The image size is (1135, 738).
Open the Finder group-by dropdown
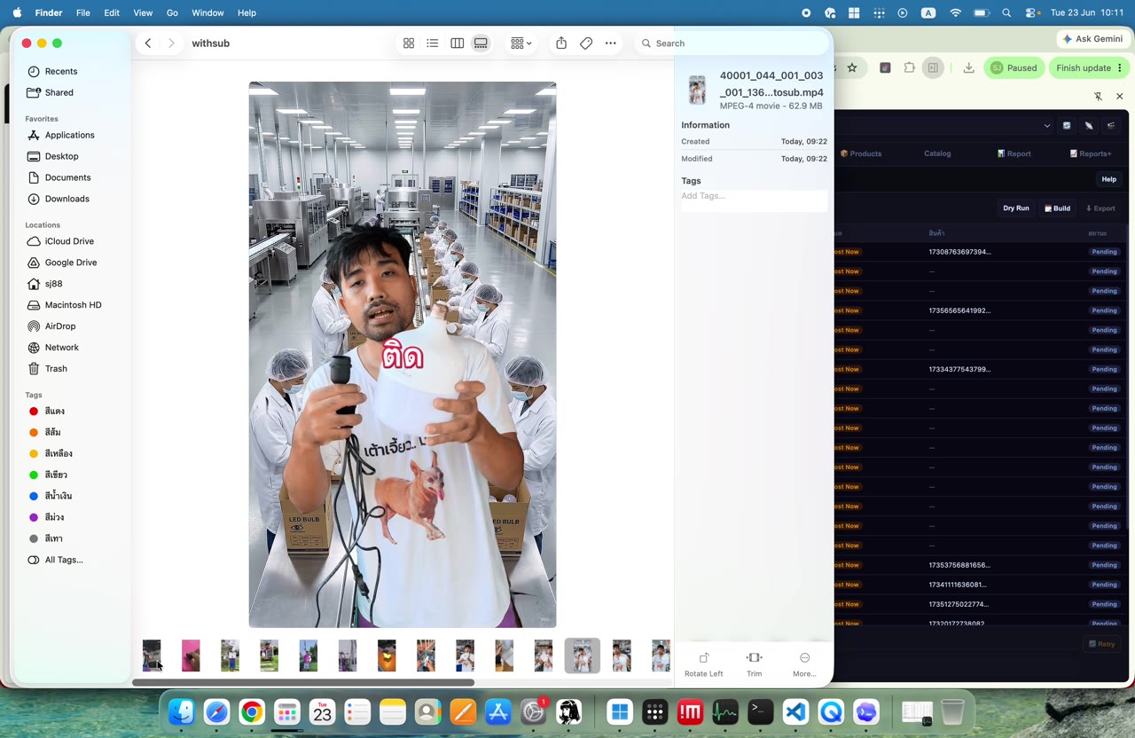click(x=521, y=43)
